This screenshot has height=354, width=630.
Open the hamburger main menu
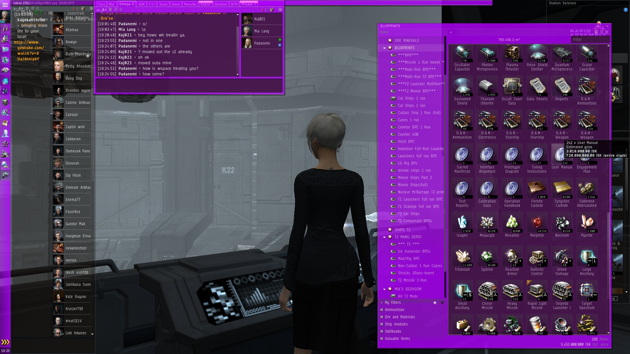5,5
